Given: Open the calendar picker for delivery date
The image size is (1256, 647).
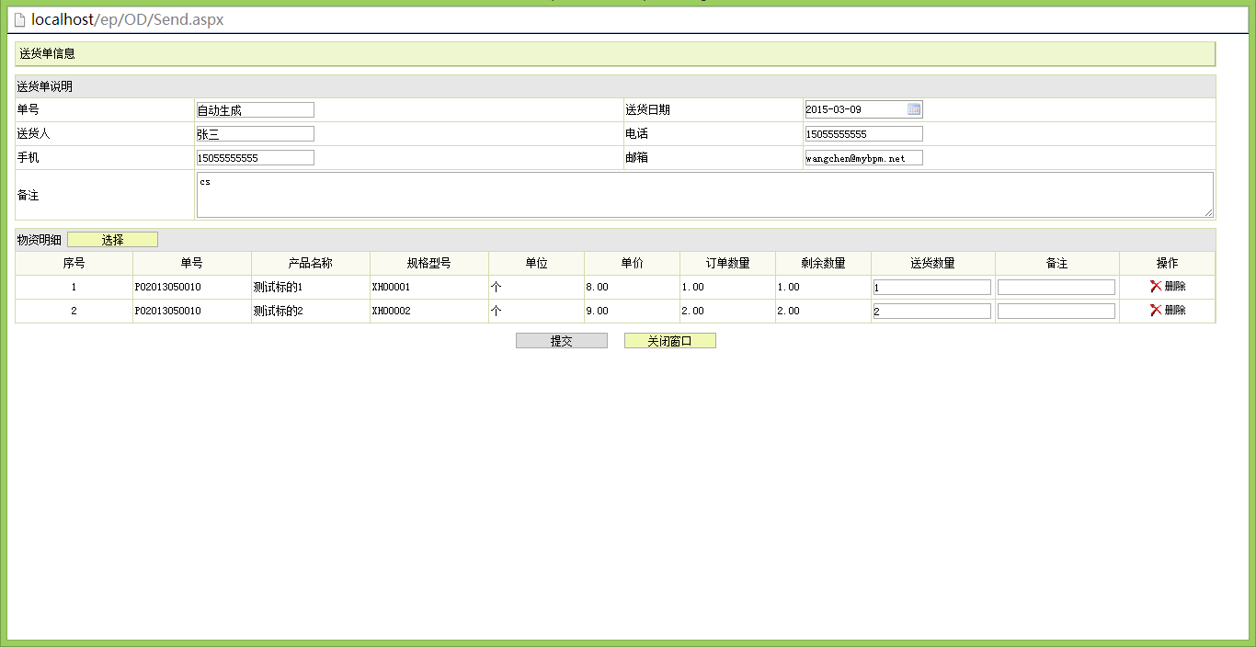Looking at the screenshot, I should tap(914, 109).
